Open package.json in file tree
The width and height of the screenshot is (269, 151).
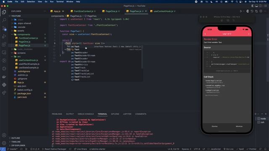click(x=24, y=94)
